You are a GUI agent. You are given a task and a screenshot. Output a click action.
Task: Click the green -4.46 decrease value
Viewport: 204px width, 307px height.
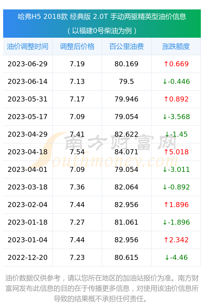pos(176,257)
